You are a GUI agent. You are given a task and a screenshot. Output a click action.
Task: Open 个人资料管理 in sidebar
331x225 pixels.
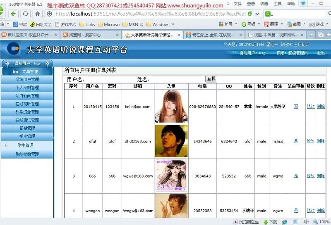tap(27, 88)
